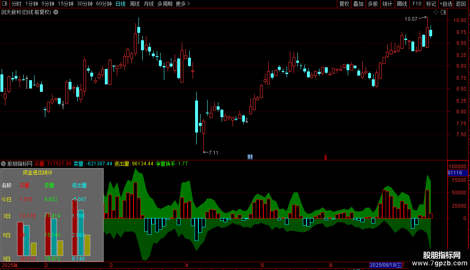Click the 9日 net value 6.148

pos(78,259)
